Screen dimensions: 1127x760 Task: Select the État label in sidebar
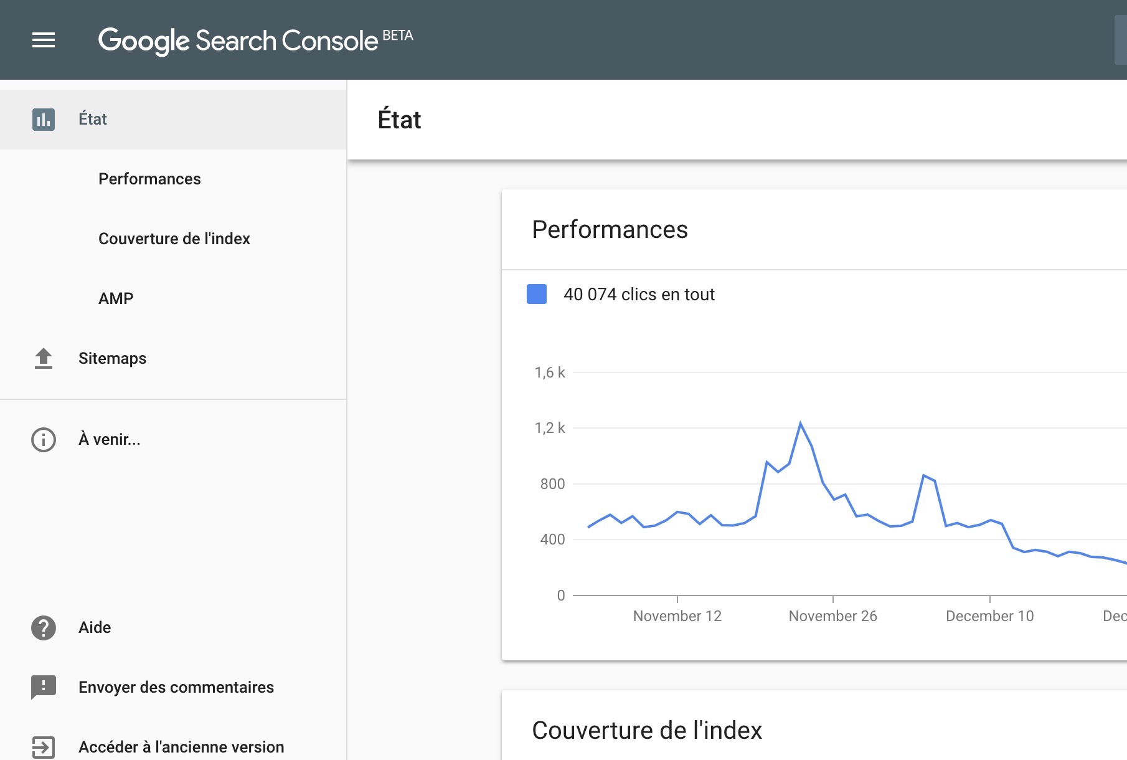pos(93,119)
